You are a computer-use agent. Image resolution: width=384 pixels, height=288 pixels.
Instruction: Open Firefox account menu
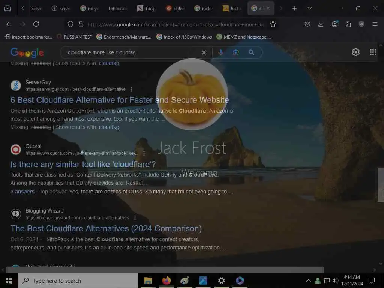tap(334, 24)
